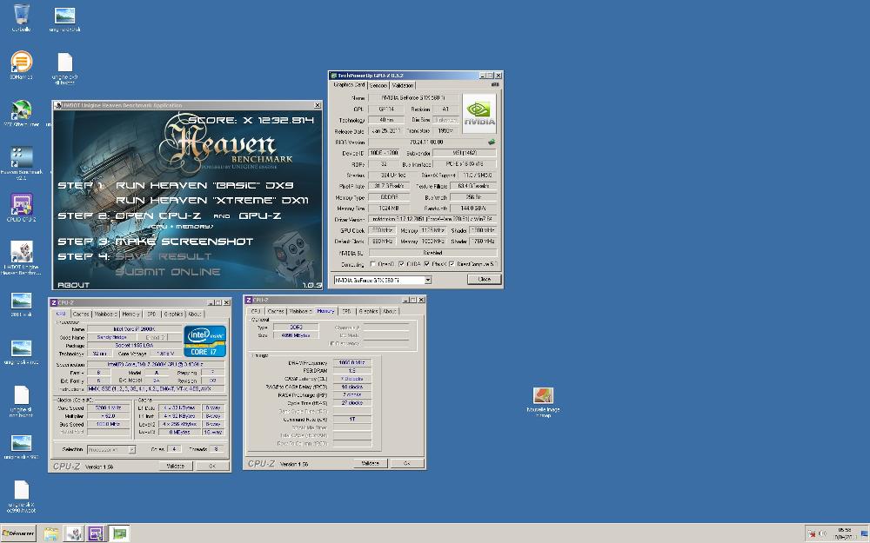Click RUN HEAVEN "BASIC" DX9 in HWBOT
Screen dimensions: 870x543
[x=204, y=185]
